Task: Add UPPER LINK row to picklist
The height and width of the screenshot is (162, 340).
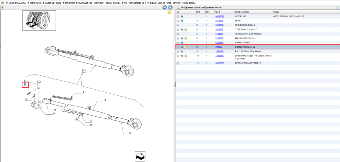Action: pos(178,16)
